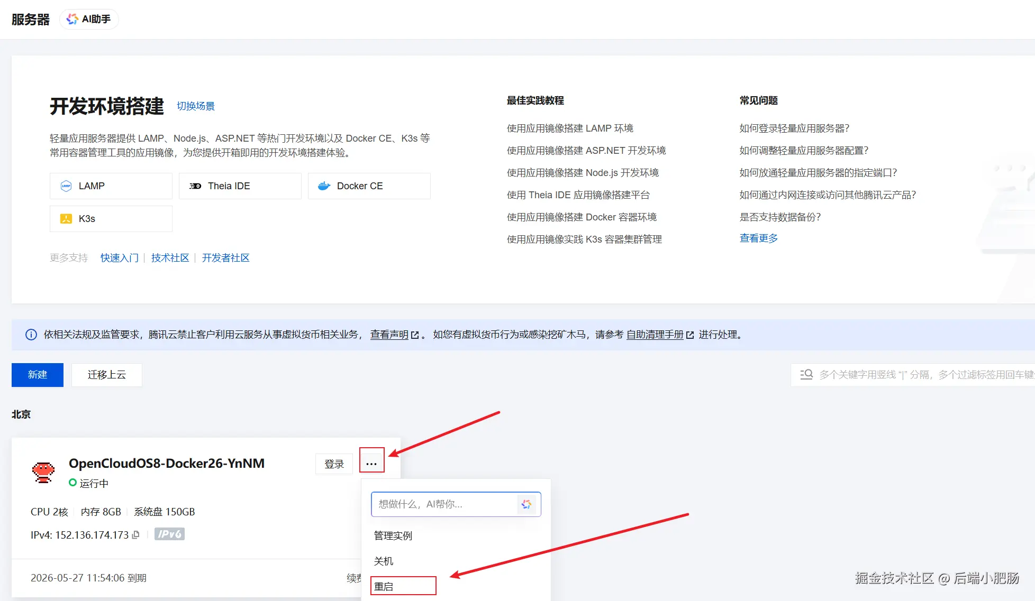
Task: Choose 关机 from the dropdown menu
Action: pos(384,561)
